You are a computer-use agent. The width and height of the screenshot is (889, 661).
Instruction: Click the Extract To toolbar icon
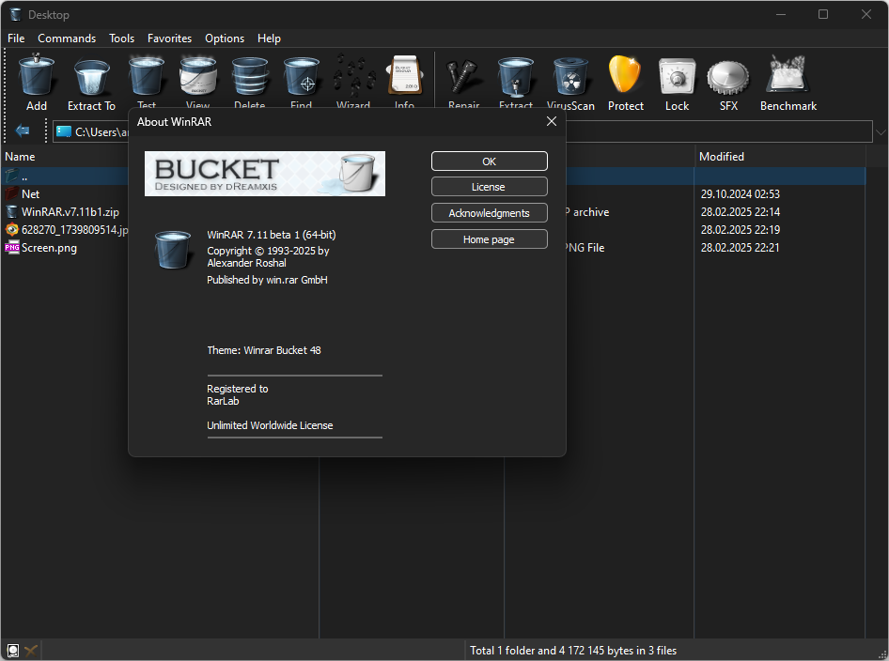click(91, 76)
